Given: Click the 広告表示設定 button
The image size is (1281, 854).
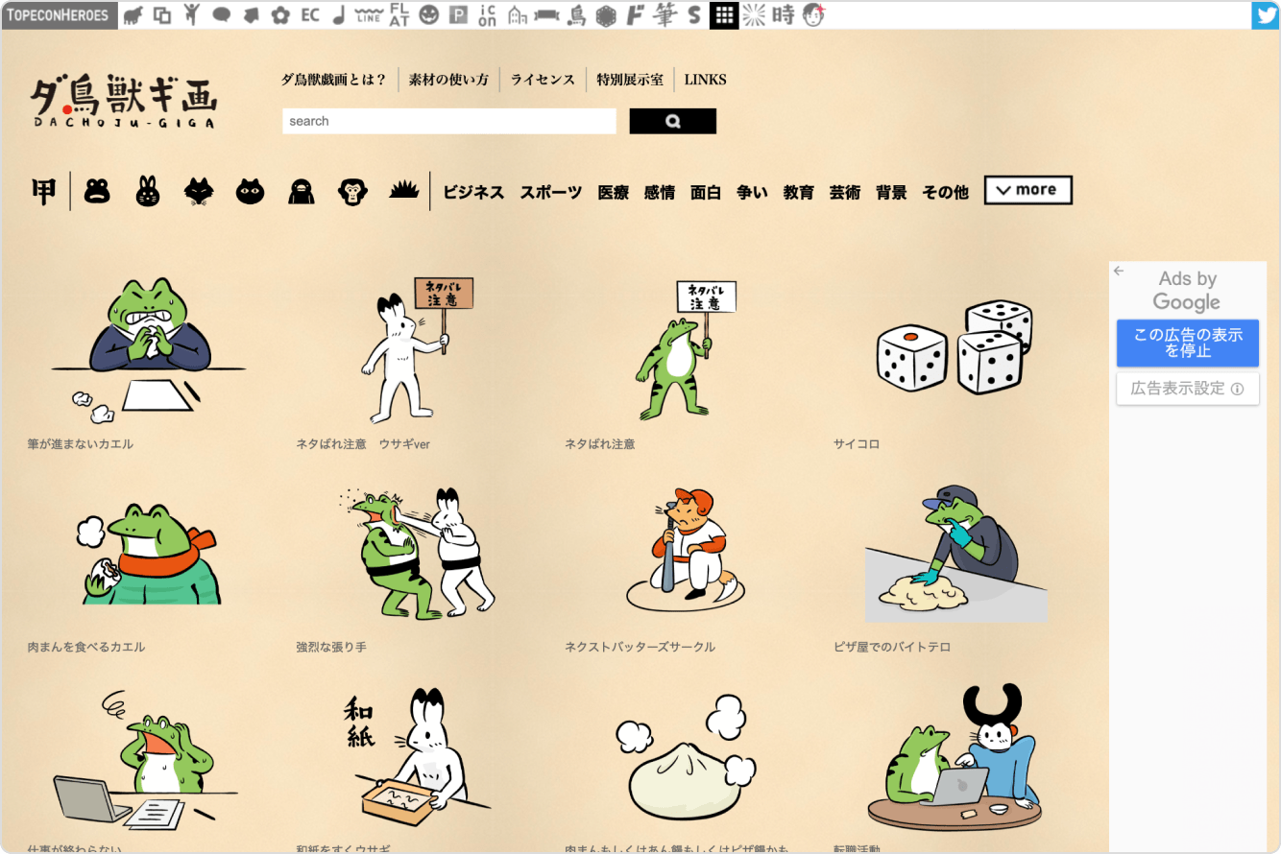Looking at the screenshot, I should pos(1188,389).
